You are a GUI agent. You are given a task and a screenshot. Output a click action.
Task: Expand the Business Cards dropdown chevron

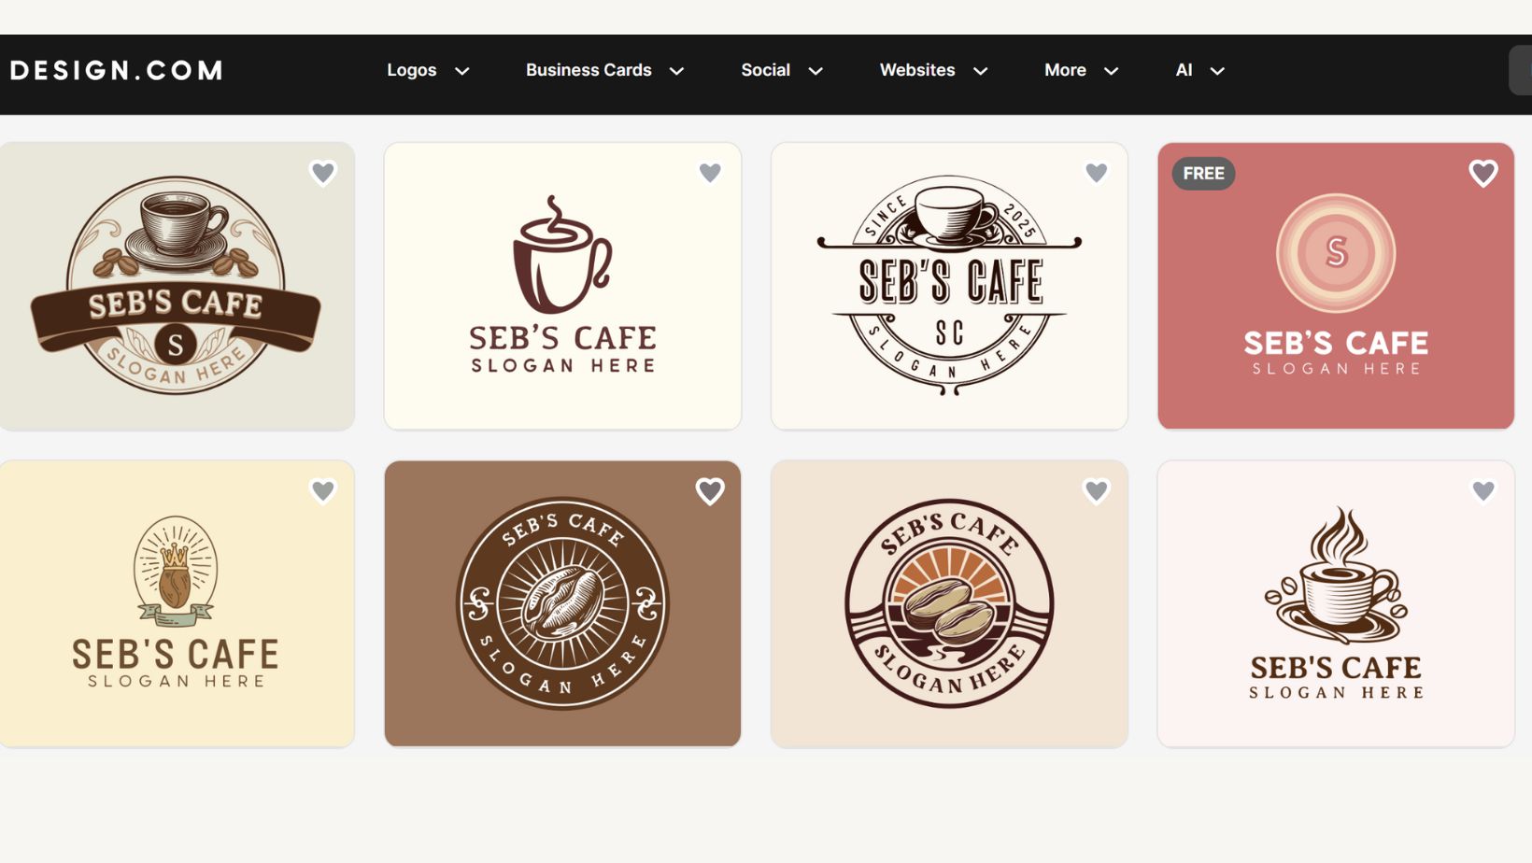677,71
